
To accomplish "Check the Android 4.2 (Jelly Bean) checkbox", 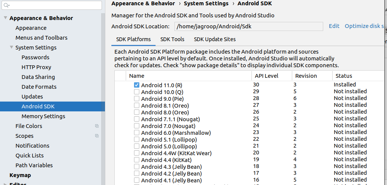I will tap(136, 173).
